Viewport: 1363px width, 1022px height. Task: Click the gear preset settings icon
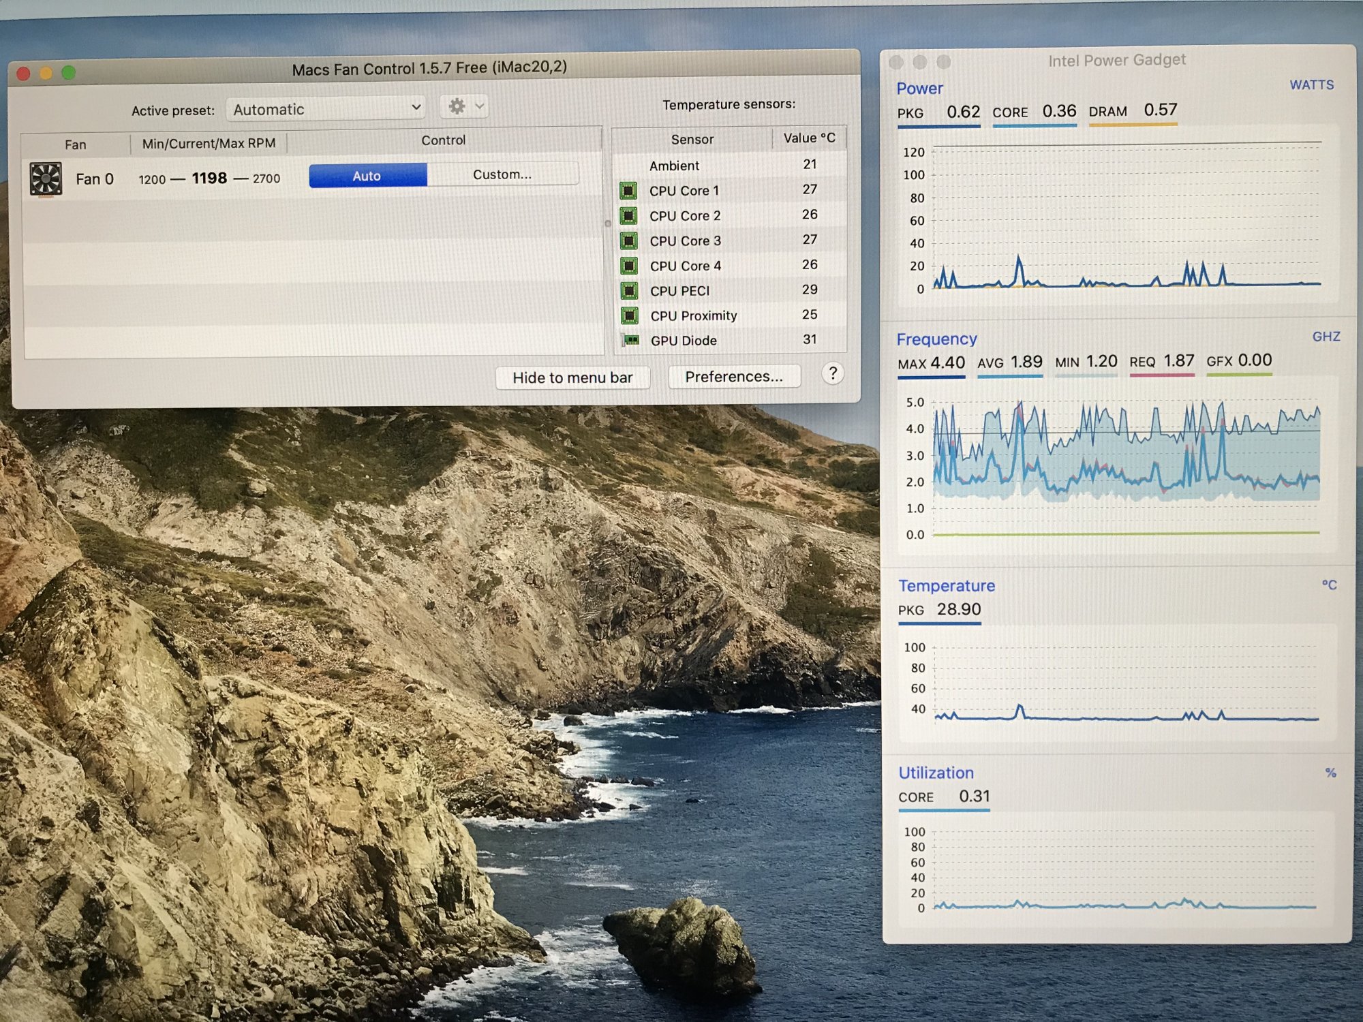457,106
